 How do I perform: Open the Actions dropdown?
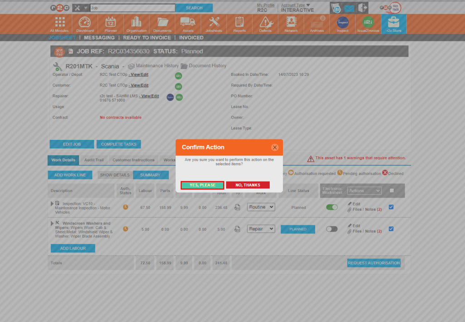click(364, 190)
